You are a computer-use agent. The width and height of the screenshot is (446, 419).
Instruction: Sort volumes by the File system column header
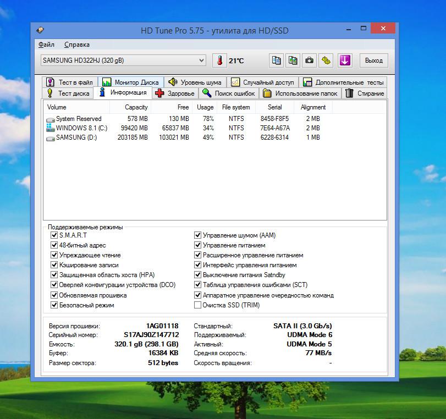tap(235, 107)
